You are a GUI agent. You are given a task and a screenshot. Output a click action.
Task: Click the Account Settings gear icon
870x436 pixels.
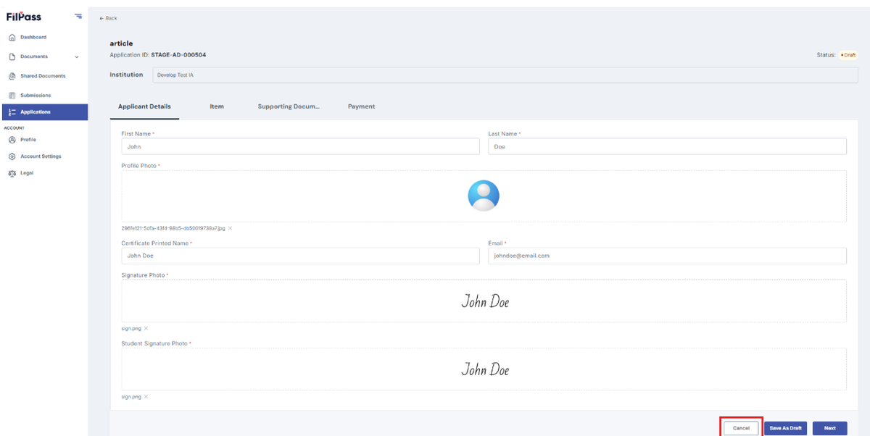pyautogui.click(x=12, y=156)
